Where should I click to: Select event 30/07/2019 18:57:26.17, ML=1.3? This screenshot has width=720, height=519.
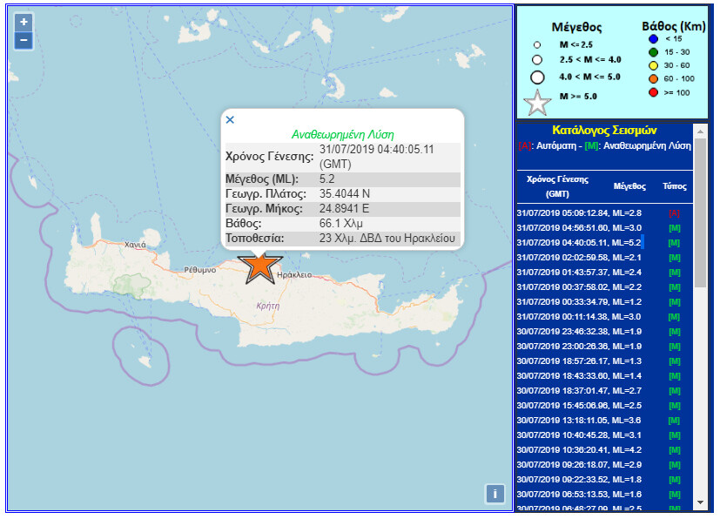[x=579, y=361]
